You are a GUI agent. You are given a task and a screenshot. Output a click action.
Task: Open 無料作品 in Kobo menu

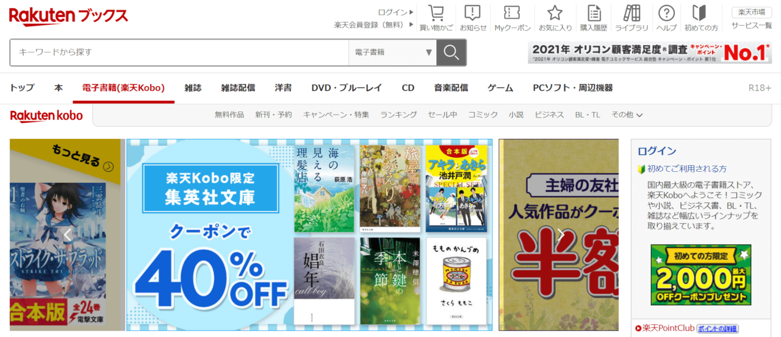pyautogui.click(x=229, y=115)
